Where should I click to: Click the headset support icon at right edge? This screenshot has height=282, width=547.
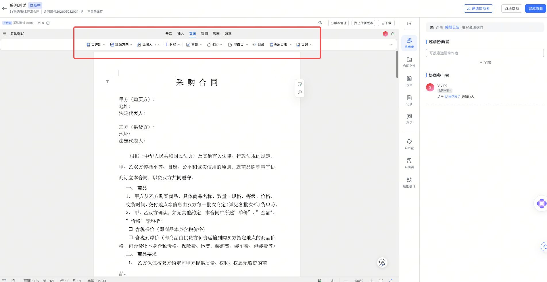(x=544, y=247)
